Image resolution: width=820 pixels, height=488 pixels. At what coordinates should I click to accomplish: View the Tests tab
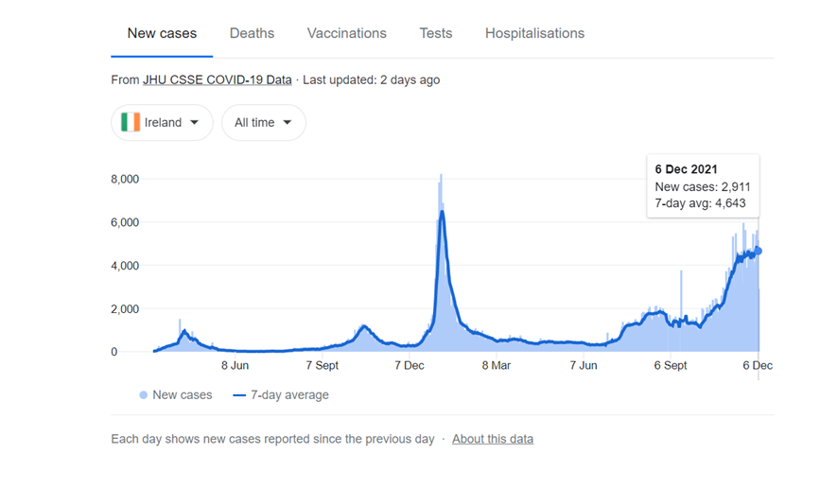click(x=436, y=33)
